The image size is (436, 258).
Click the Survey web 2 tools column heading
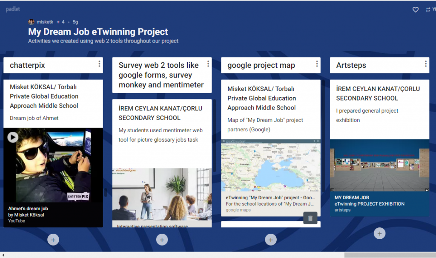161,75
